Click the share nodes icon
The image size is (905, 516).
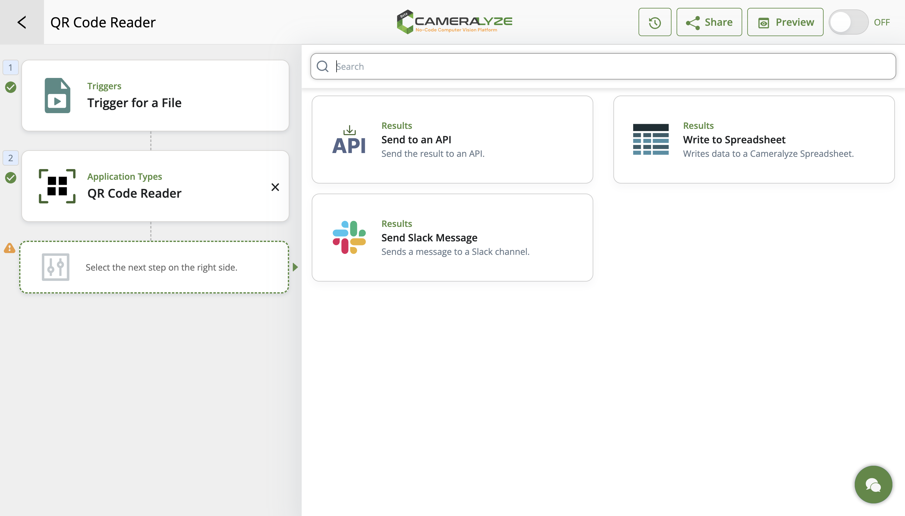pyautogui.click(x=692, y=23)
